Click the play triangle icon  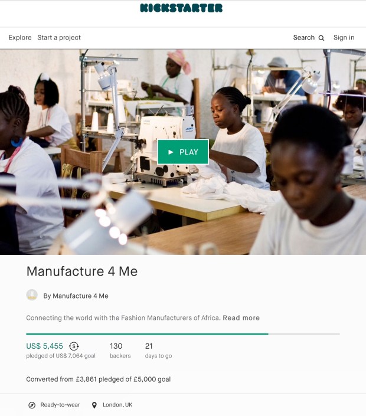point(171,152)
